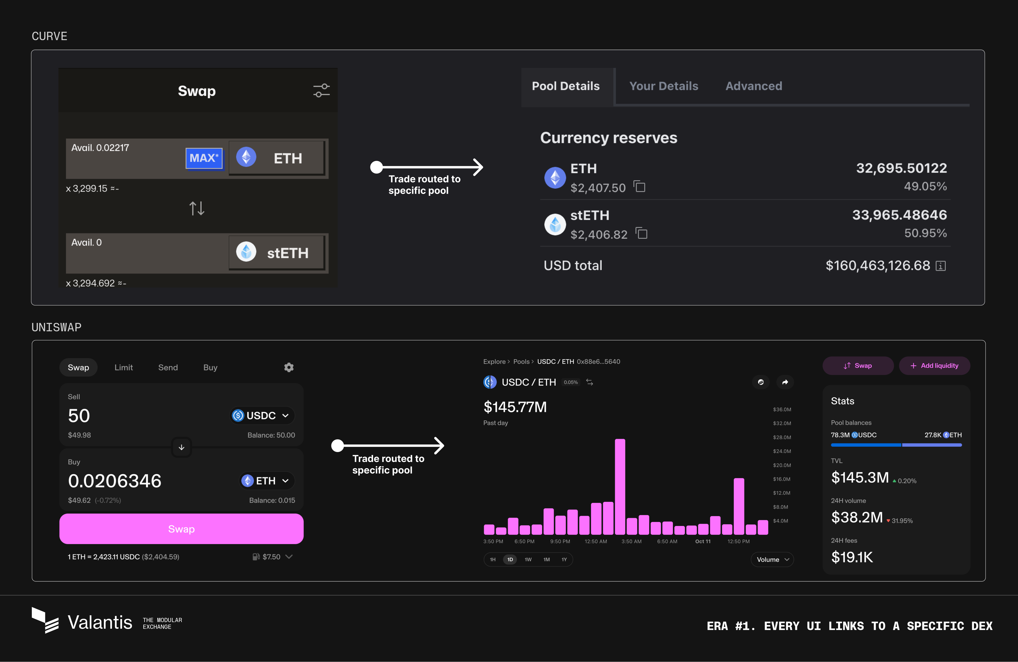Open Curve swap settings sliders icon
Image resolution: width=1018 pixels, height=662 pixels.
click(x=321, y=91)
